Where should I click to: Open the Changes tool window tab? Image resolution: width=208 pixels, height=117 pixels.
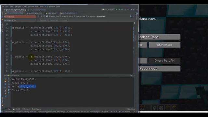pos(36,109)
